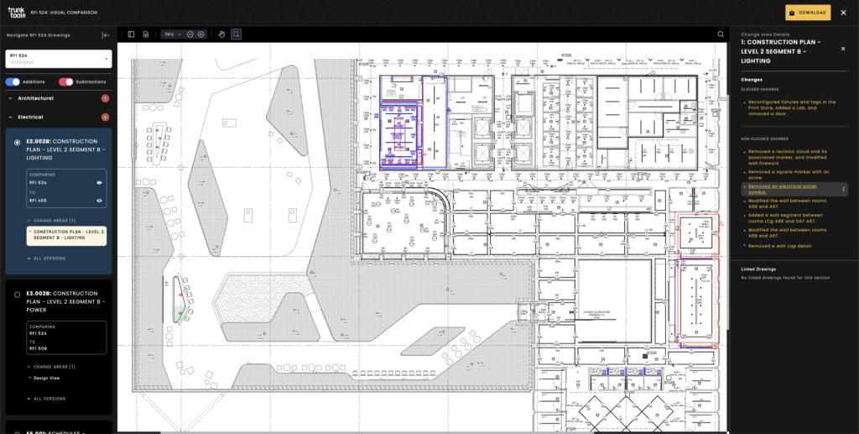Collapse the drawings navigation panel
859x434 pixels.
pos(106,35)
